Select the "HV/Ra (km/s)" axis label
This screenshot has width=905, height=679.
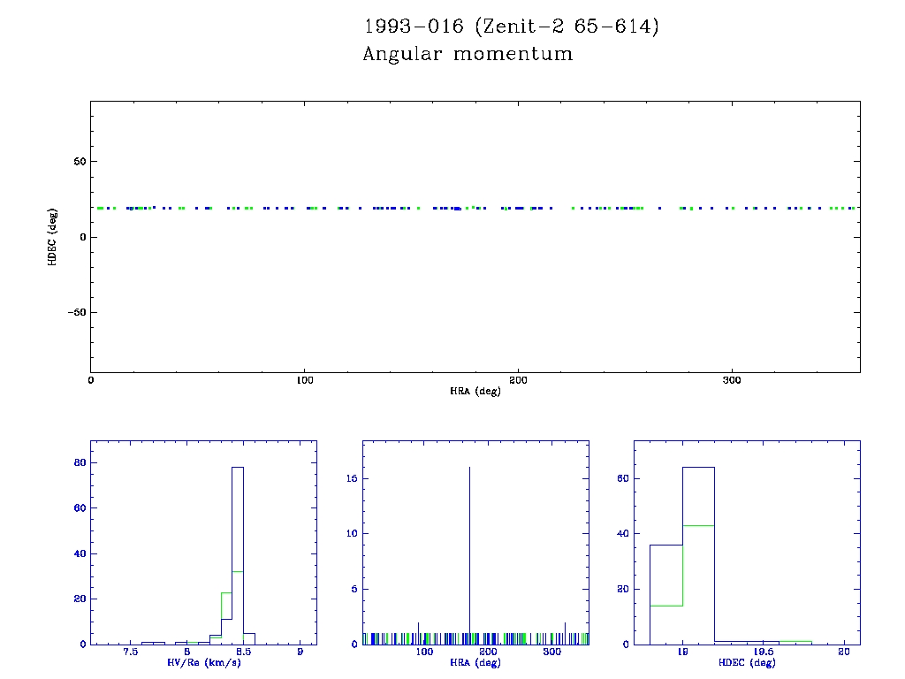203,662
